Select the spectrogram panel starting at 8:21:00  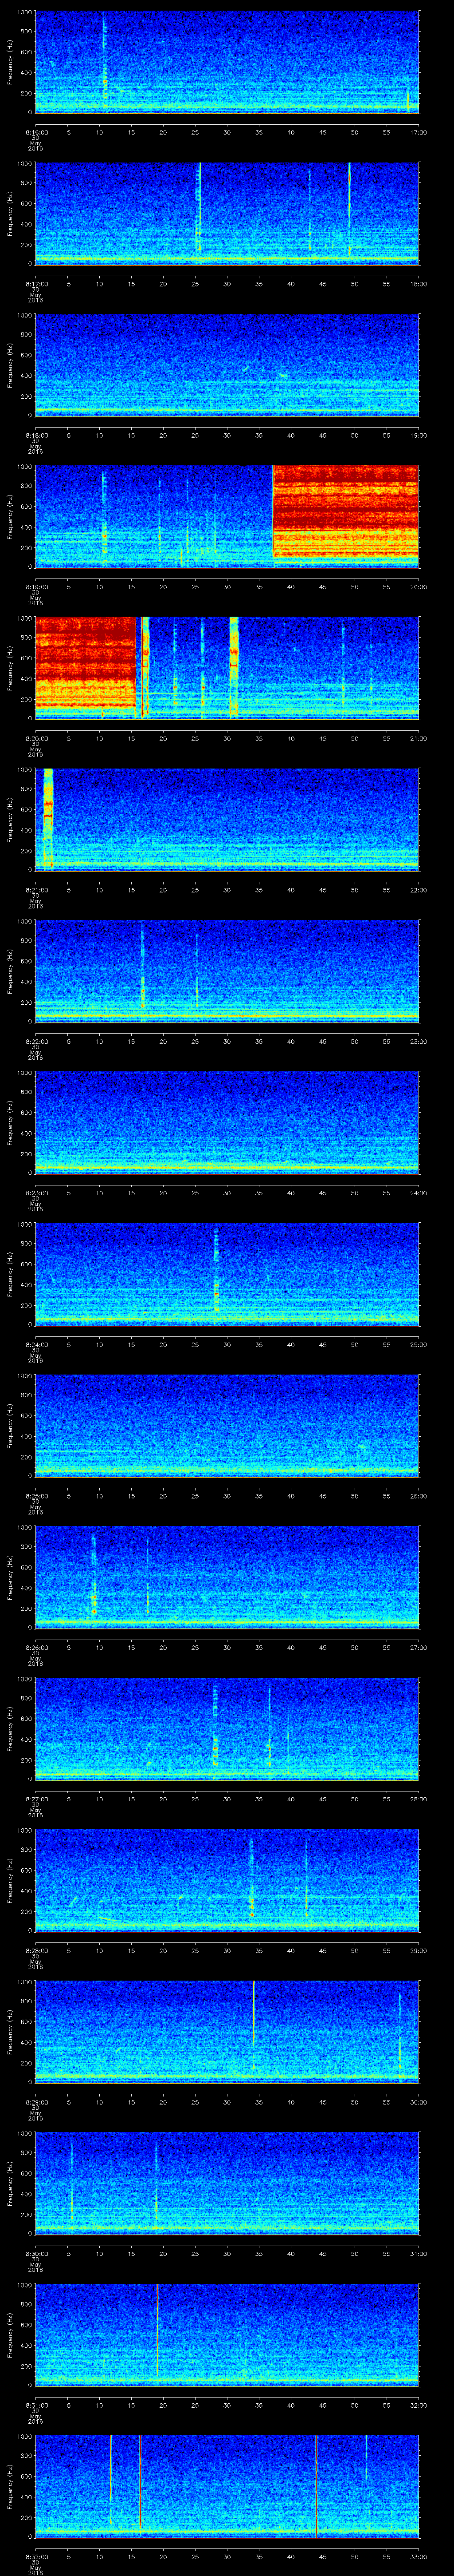227,819
